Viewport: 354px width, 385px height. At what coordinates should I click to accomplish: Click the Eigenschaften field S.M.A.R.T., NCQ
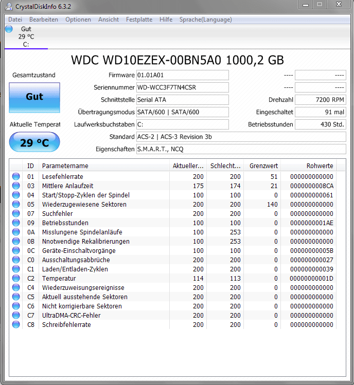coord(241,149)
